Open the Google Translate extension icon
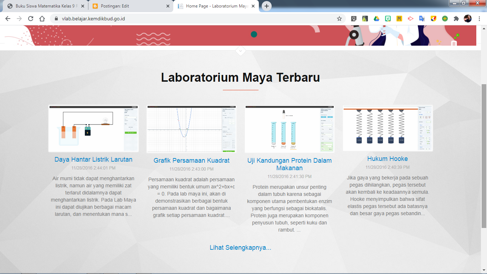Viewport: 487px width, 274px height. (421, 18)
